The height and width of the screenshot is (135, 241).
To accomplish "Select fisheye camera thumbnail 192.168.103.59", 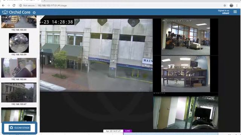I will (x=19, y=43).
